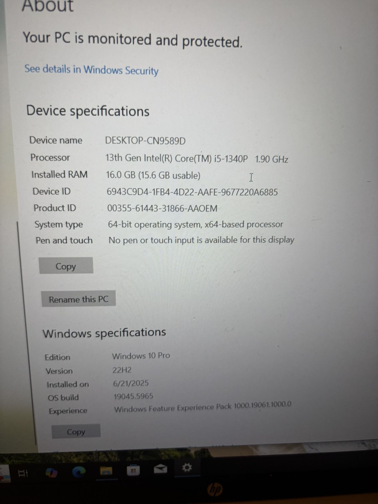Click the Product ID label
378x504 pixels.
click(x=55, y=208)
